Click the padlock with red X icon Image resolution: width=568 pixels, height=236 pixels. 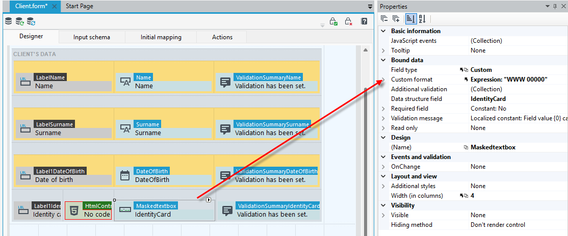348,21
